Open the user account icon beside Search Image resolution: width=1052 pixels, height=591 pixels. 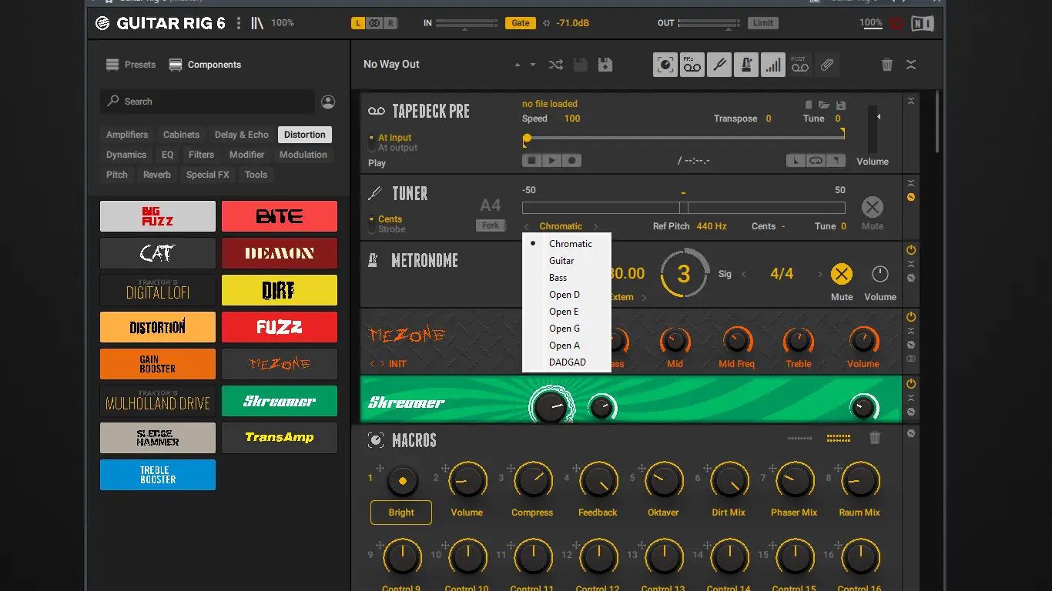pyautogui.click(x=328, y=102)
